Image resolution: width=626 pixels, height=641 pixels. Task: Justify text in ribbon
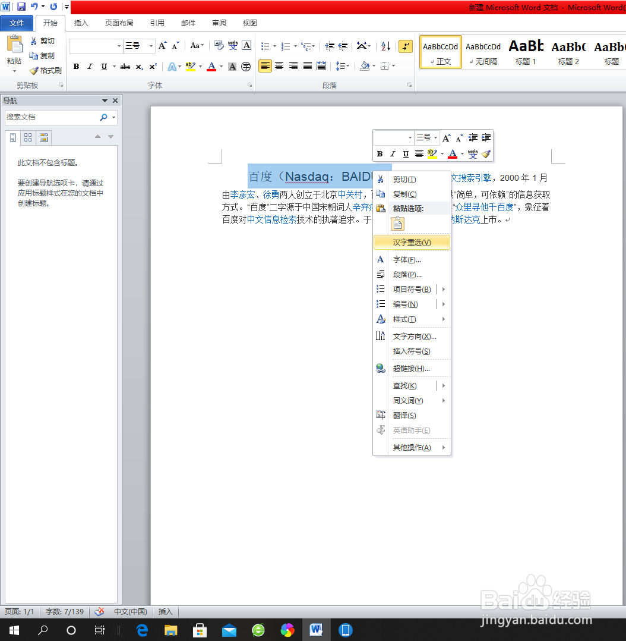(x=308, y=66)
